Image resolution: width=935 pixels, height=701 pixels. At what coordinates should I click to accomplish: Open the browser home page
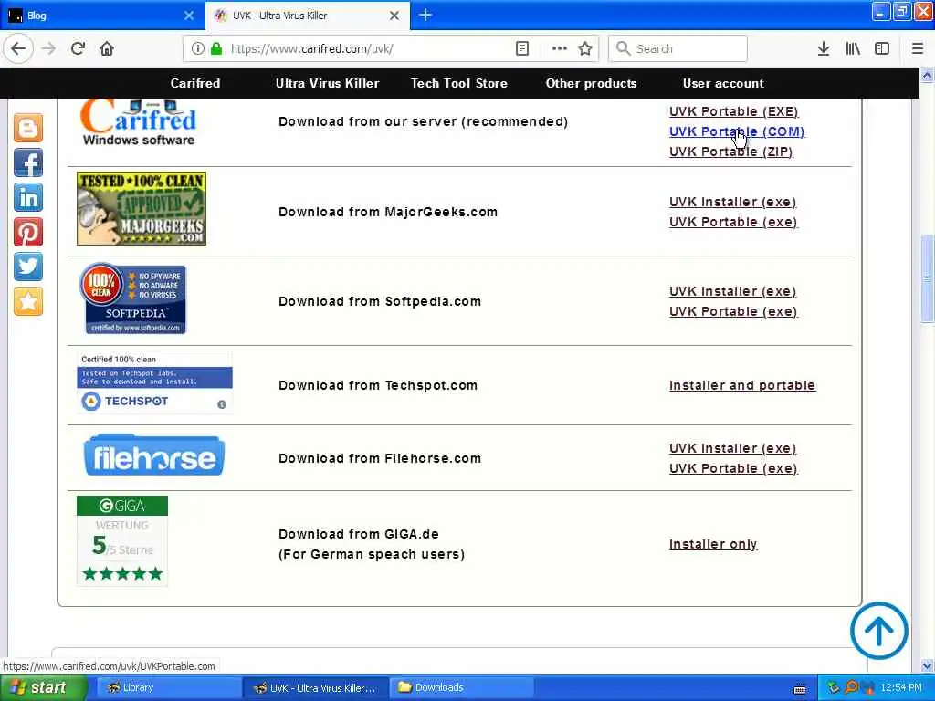point(107,49)
